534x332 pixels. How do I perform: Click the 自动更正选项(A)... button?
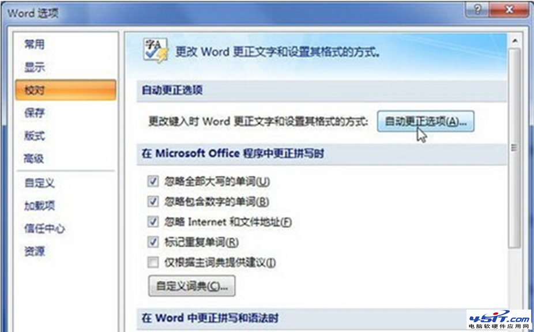pyautogui.click(x=426, y=121)
